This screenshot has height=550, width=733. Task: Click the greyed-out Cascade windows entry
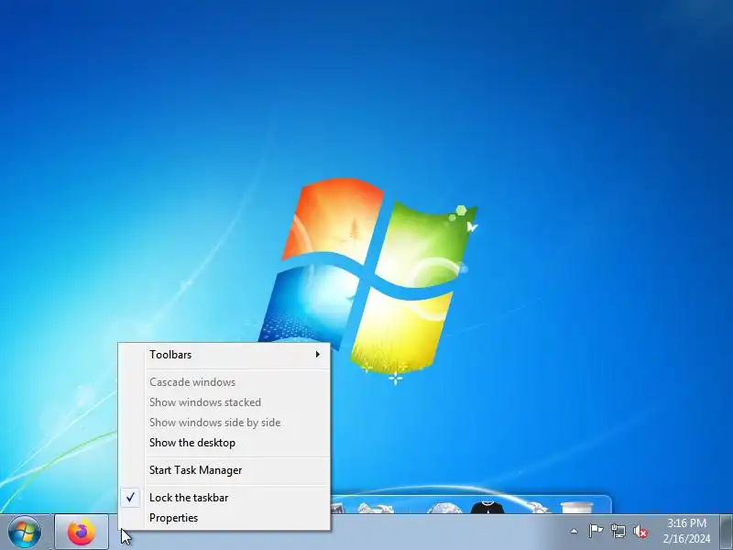[x=224, y=382]
